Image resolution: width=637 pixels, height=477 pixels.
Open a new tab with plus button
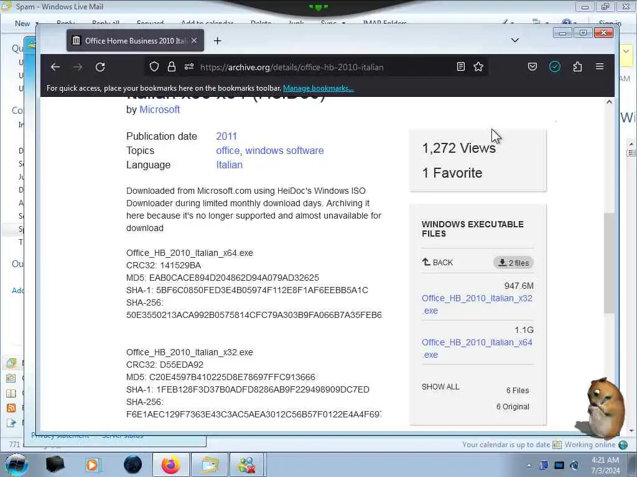(217, 40)
